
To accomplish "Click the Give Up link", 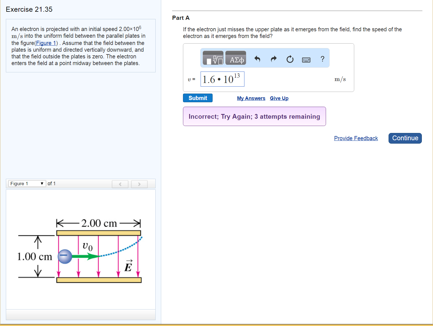I will tap(279, 98).
